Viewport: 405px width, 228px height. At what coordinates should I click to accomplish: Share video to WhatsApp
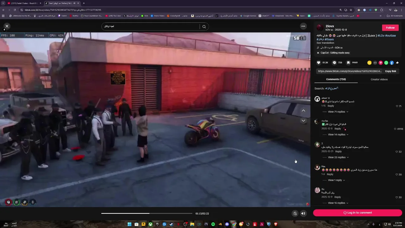386,63
